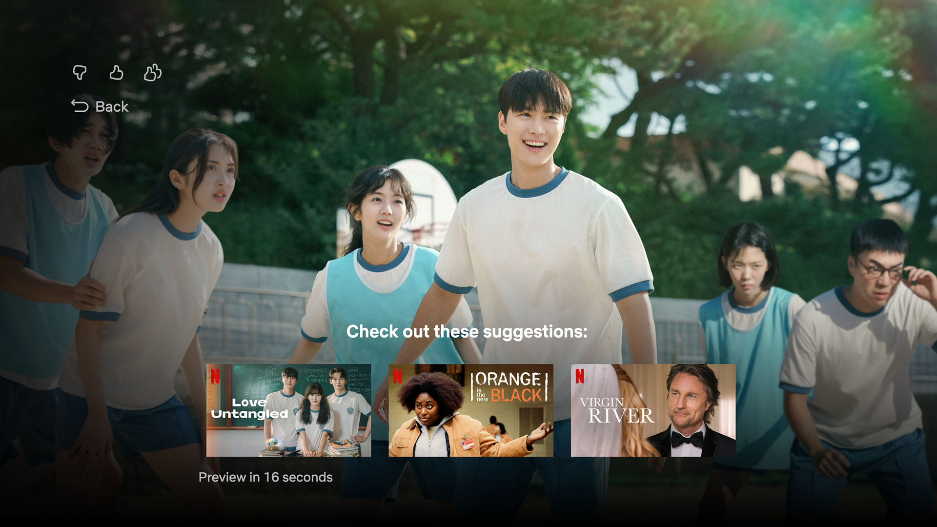This screenshot has width=937, height=527.
Task: Click the thumbs down rating icon
Action: click(x=80, y=73)
